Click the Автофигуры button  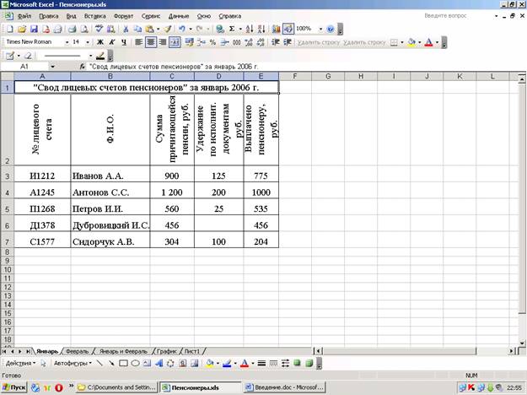coord(71,363)
